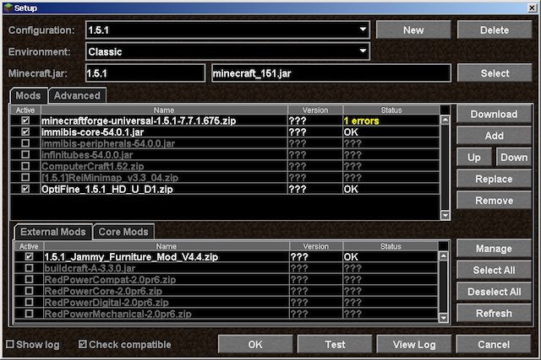Delete the current configuration
Viewport: 541px width, 360px height.
click(495, 30)
